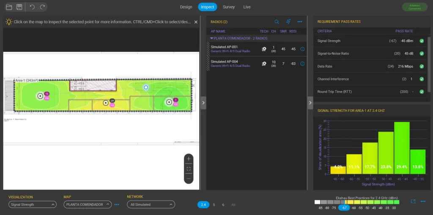433x215 pixels.
Task: Redo the last action
Action: [x=42, y=7]
